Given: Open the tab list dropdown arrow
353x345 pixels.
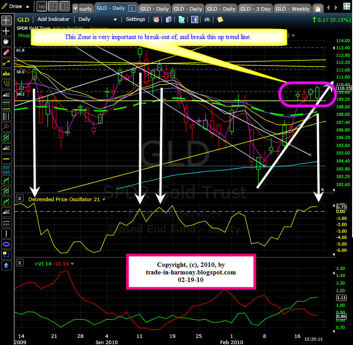Looking at the screenshot, I should (75, 8).
